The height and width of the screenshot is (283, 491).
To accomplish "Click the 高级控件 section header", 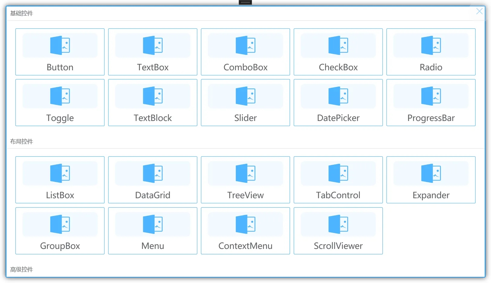I will pyautogui.click(x=21, y=269).
